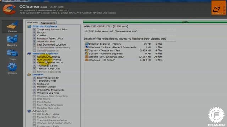Enable Tray Notifications Cache checkbox

coord(34,120)
